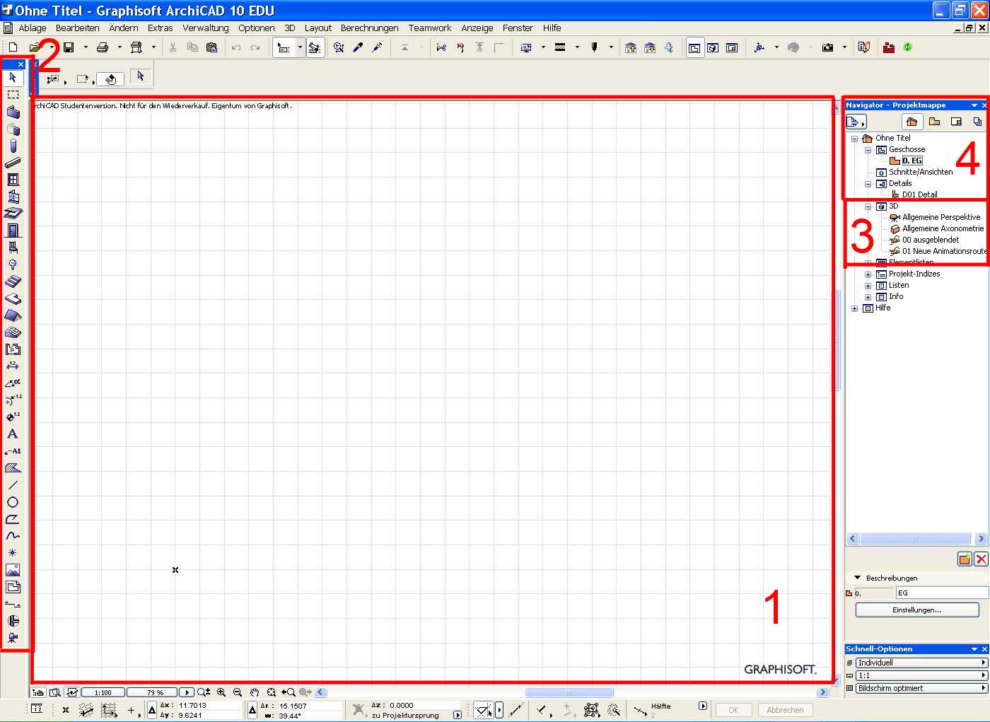
Task: Select the Object (chair) tool
Action: coord(13,248)
